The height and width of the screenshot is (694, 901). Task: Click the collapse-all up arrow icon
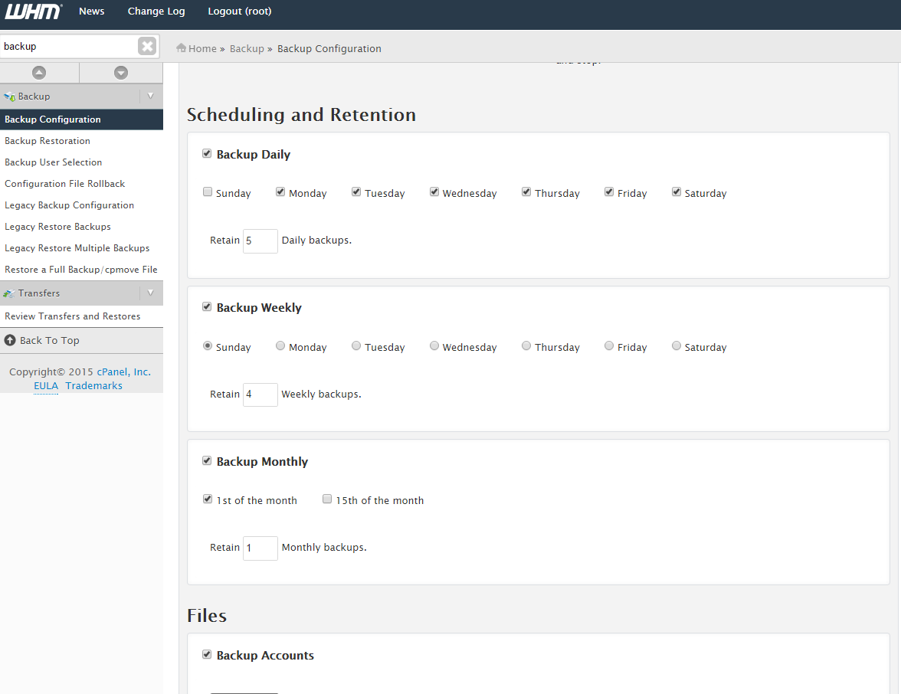click(x=39, y=73)
